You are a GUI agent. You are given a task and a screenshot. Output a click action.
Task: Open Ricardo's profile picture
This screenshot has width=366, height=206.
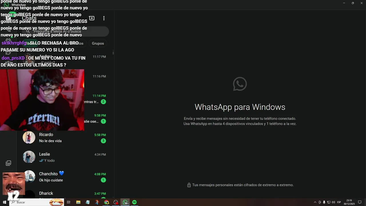(x=29, y=138)
